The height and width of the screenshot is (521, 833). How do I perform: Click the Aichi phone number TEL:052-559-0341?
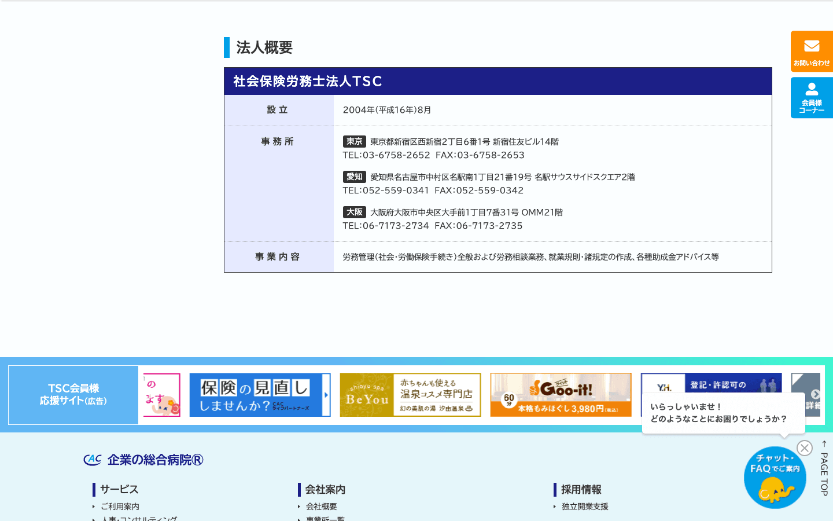tap(386, 190)
